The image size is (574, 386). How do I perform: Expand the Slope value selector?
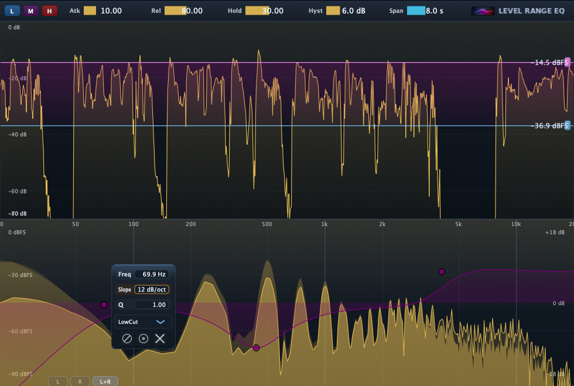click(x=152, y=289)
